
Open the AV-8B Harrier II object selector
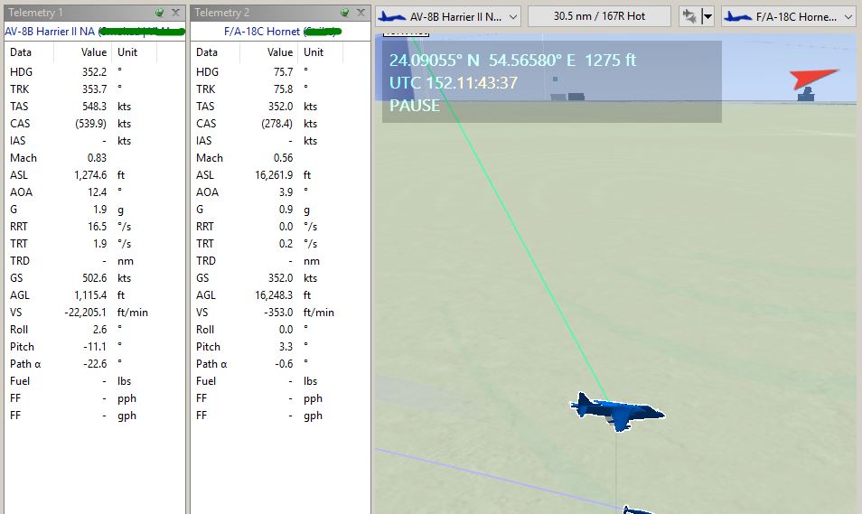448,16
